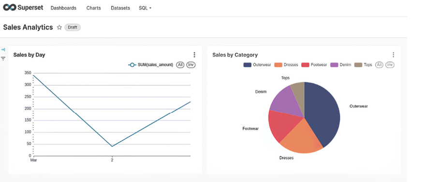Click the Draft status badge
Image resolution: width=427 pixels, height=182 pixels.
[73, 27]
